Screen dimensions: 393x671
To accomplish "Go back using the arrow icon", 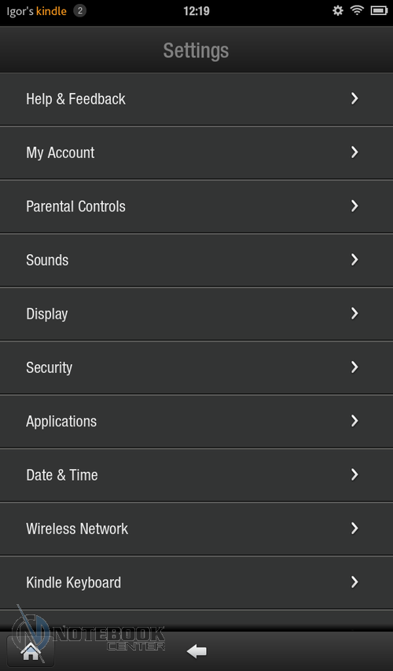I will (x=196, y=651).
